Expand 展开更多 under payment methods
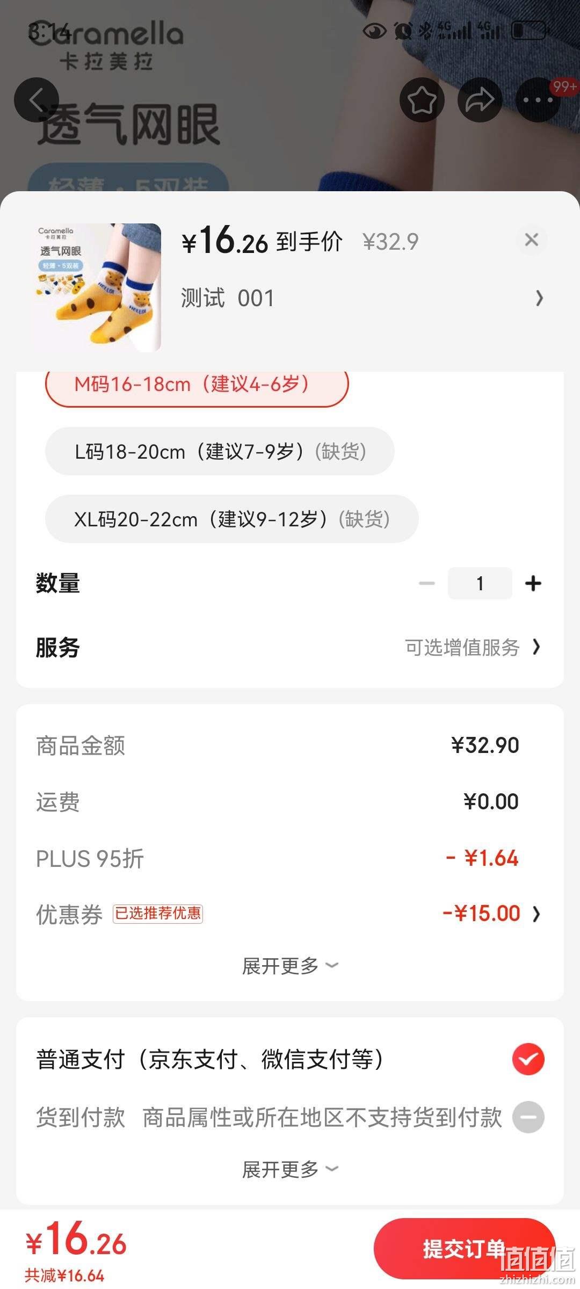 pyautogui.click(x=290, y=1169)
